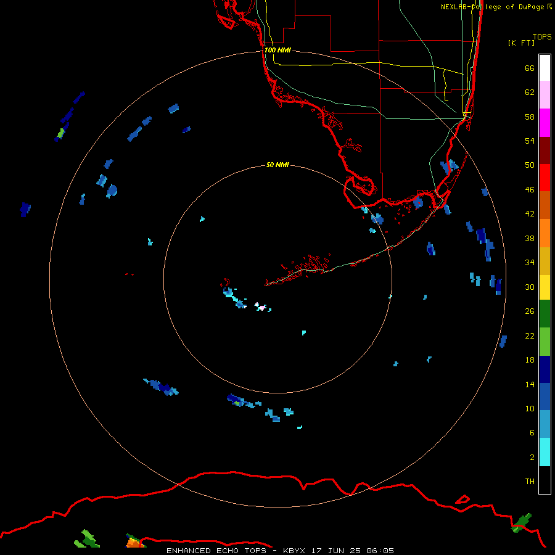Click the legend value "62"

tap(530, 92)
